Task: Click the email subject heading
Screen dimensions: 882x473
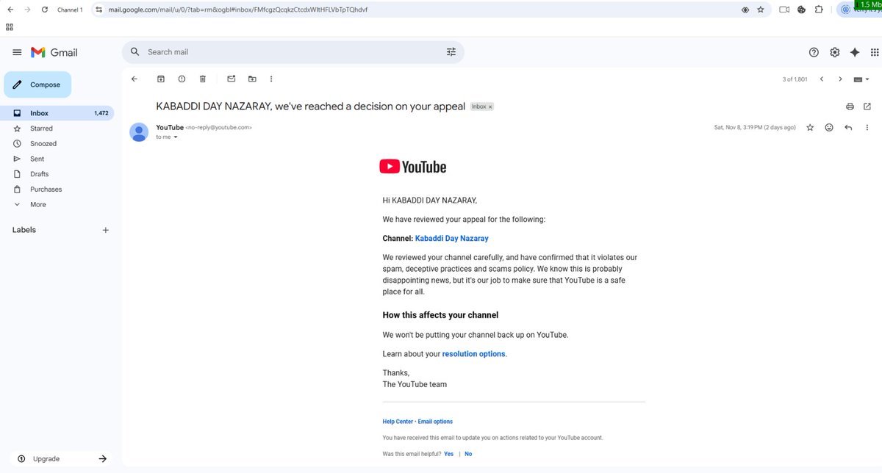Action: click(311, 106)
